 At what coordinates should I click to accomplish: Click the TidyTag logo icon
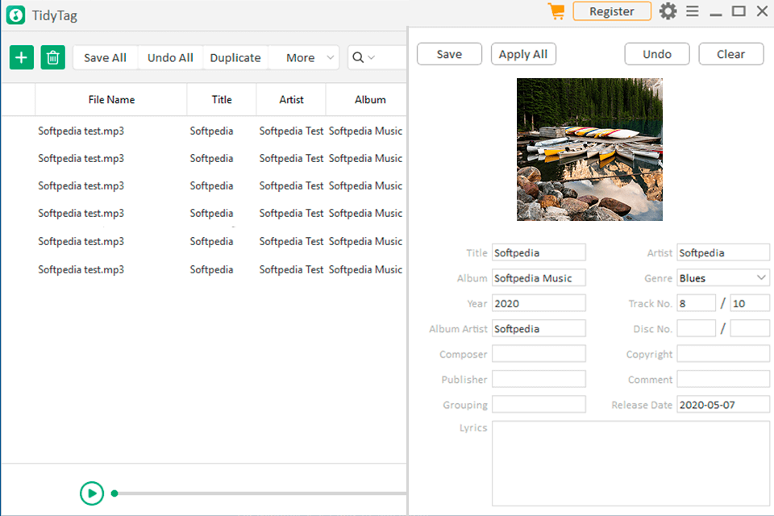coord(15,15)
